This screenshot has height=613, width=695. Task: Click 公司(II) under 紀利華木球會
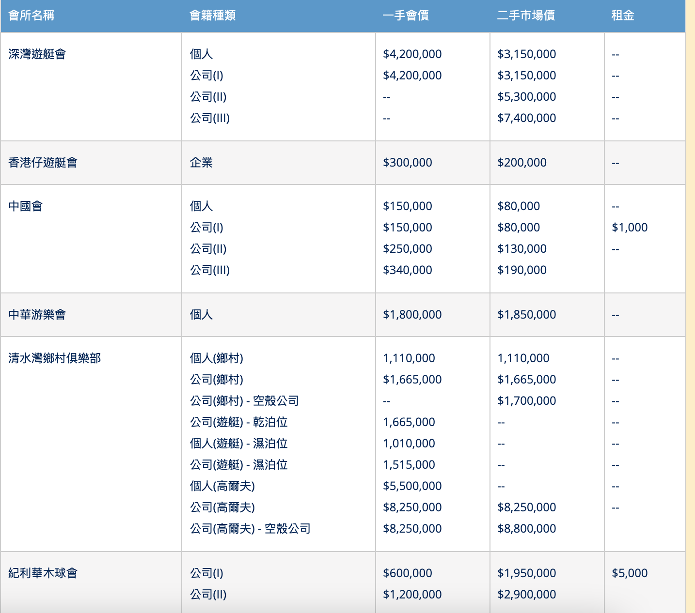point(208,595)
